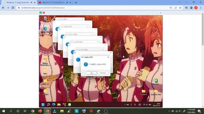
Task: Open Task View on the taskbar
Action: click(x=25, y=111)
